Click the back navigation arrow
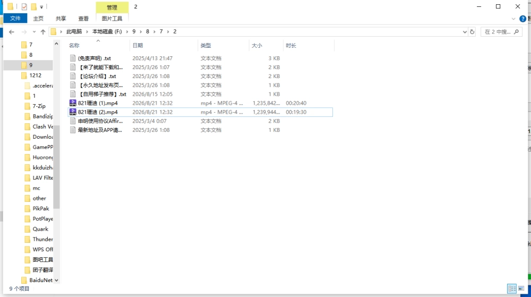This screenshot has height=297, width=531. [x=12, y=32]
